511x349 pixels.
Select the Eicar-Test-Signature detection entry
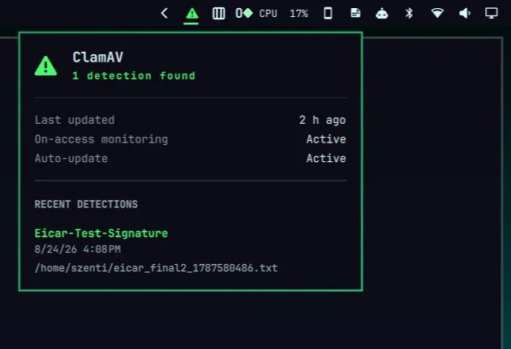[101, 233]
